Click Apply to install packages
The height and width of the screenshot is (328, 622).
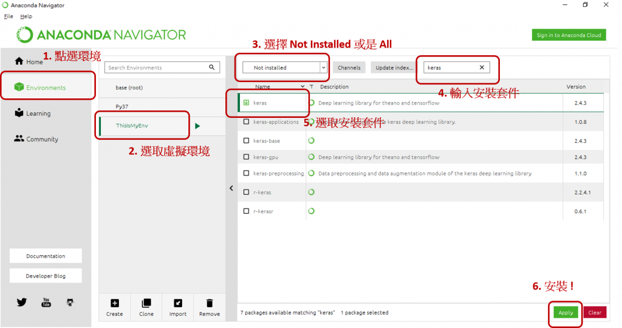pos(566,313)
